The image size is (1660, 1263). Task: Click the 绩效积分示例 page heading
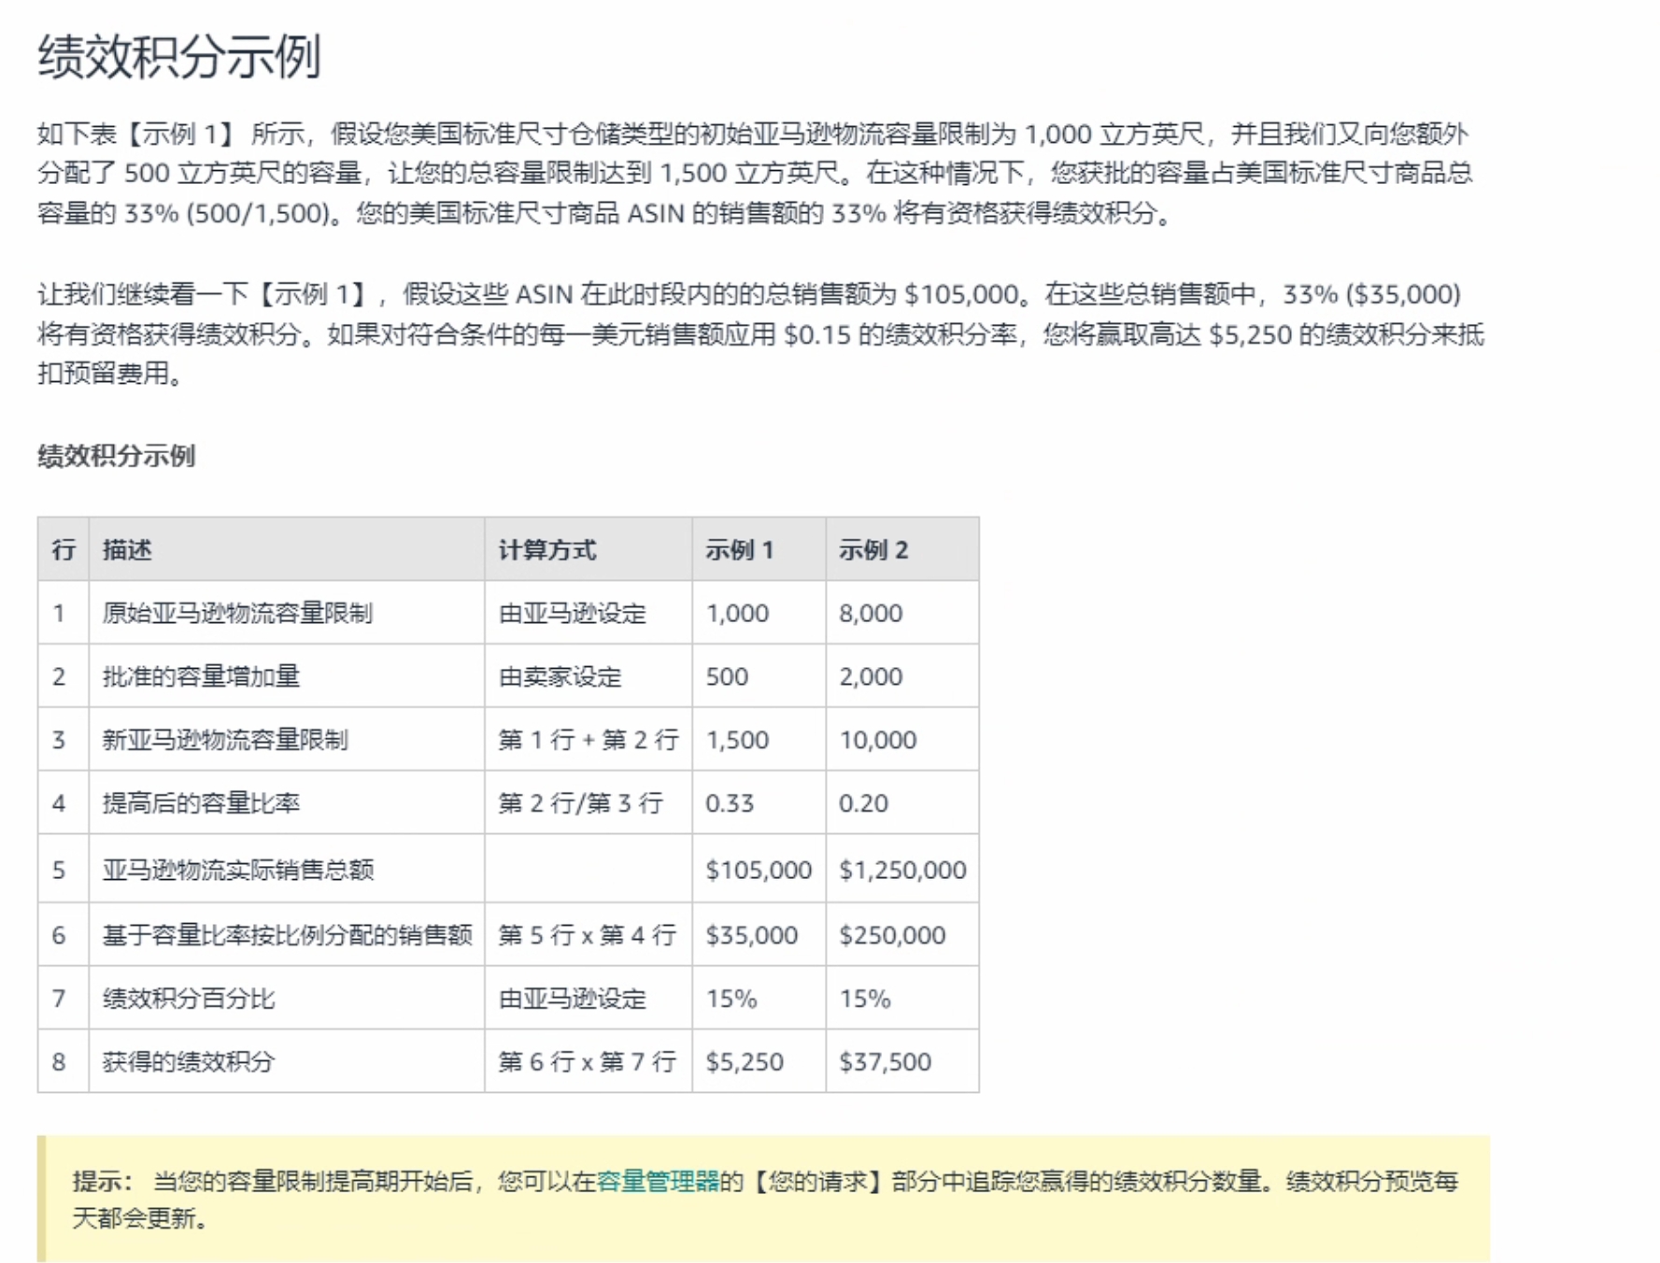coord(179,56)
